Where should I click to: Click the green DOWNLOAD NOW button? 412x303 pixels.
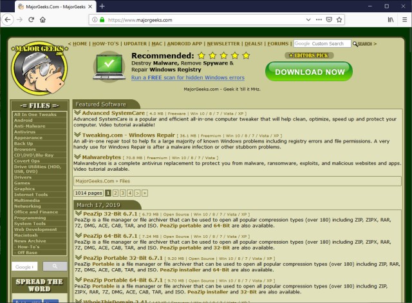click(309, 72)
